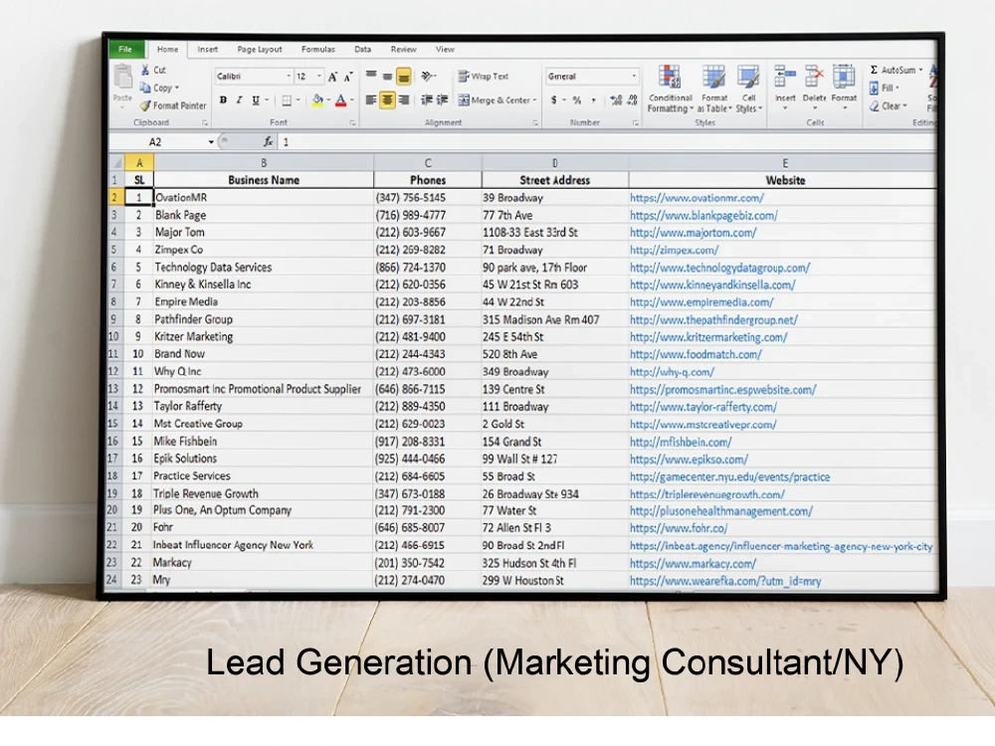Viewport: 995px width, 746px height.
Task: Open the Font Color dropdown arrow
Action: [352, 100]
